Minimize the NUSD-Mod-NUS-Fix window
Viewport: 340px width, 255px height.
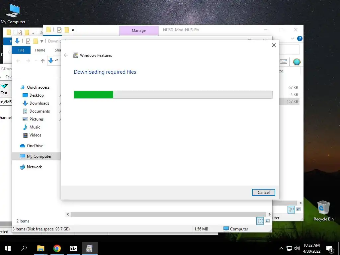(266, 30)
